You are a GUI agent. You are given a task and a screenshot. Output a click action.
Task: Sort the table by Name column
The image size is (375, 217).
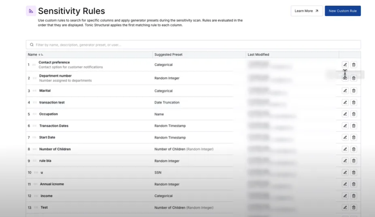pyautogui.click(x=35, y=54)
